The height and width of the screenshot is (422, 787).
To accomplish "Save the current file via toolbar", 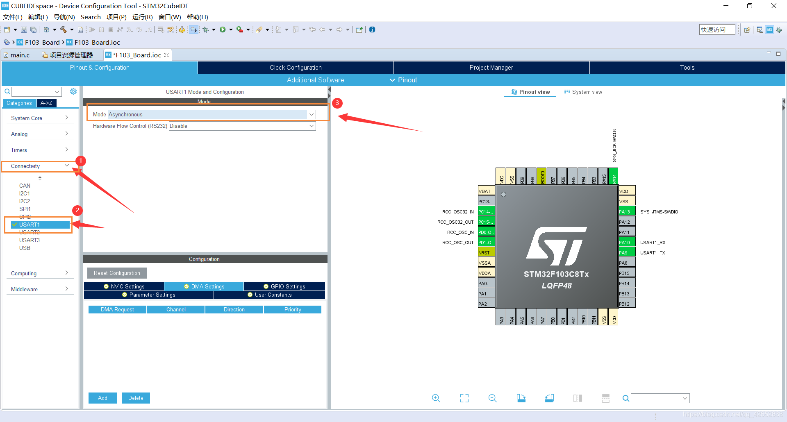I will [24, 29].
